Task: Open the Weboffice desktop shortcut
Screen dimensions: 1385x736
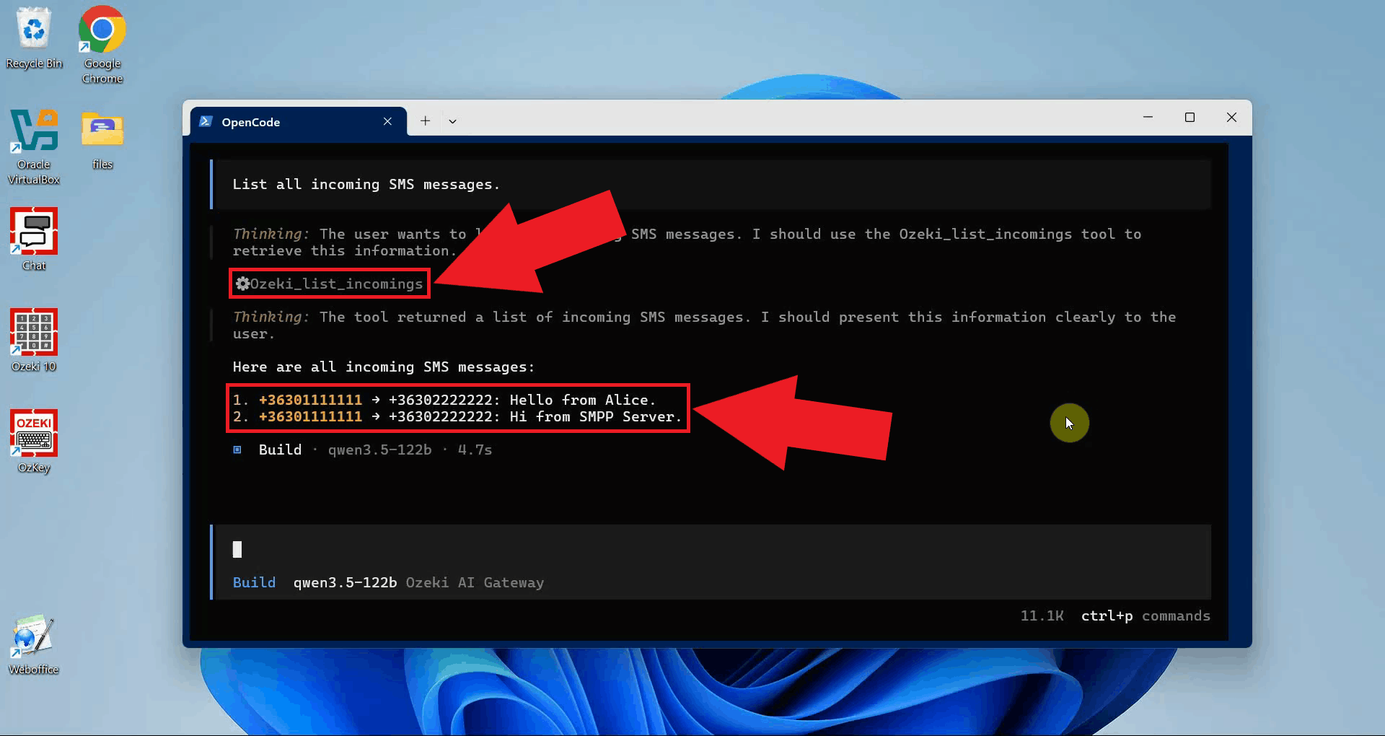Action: pos(34,644)
